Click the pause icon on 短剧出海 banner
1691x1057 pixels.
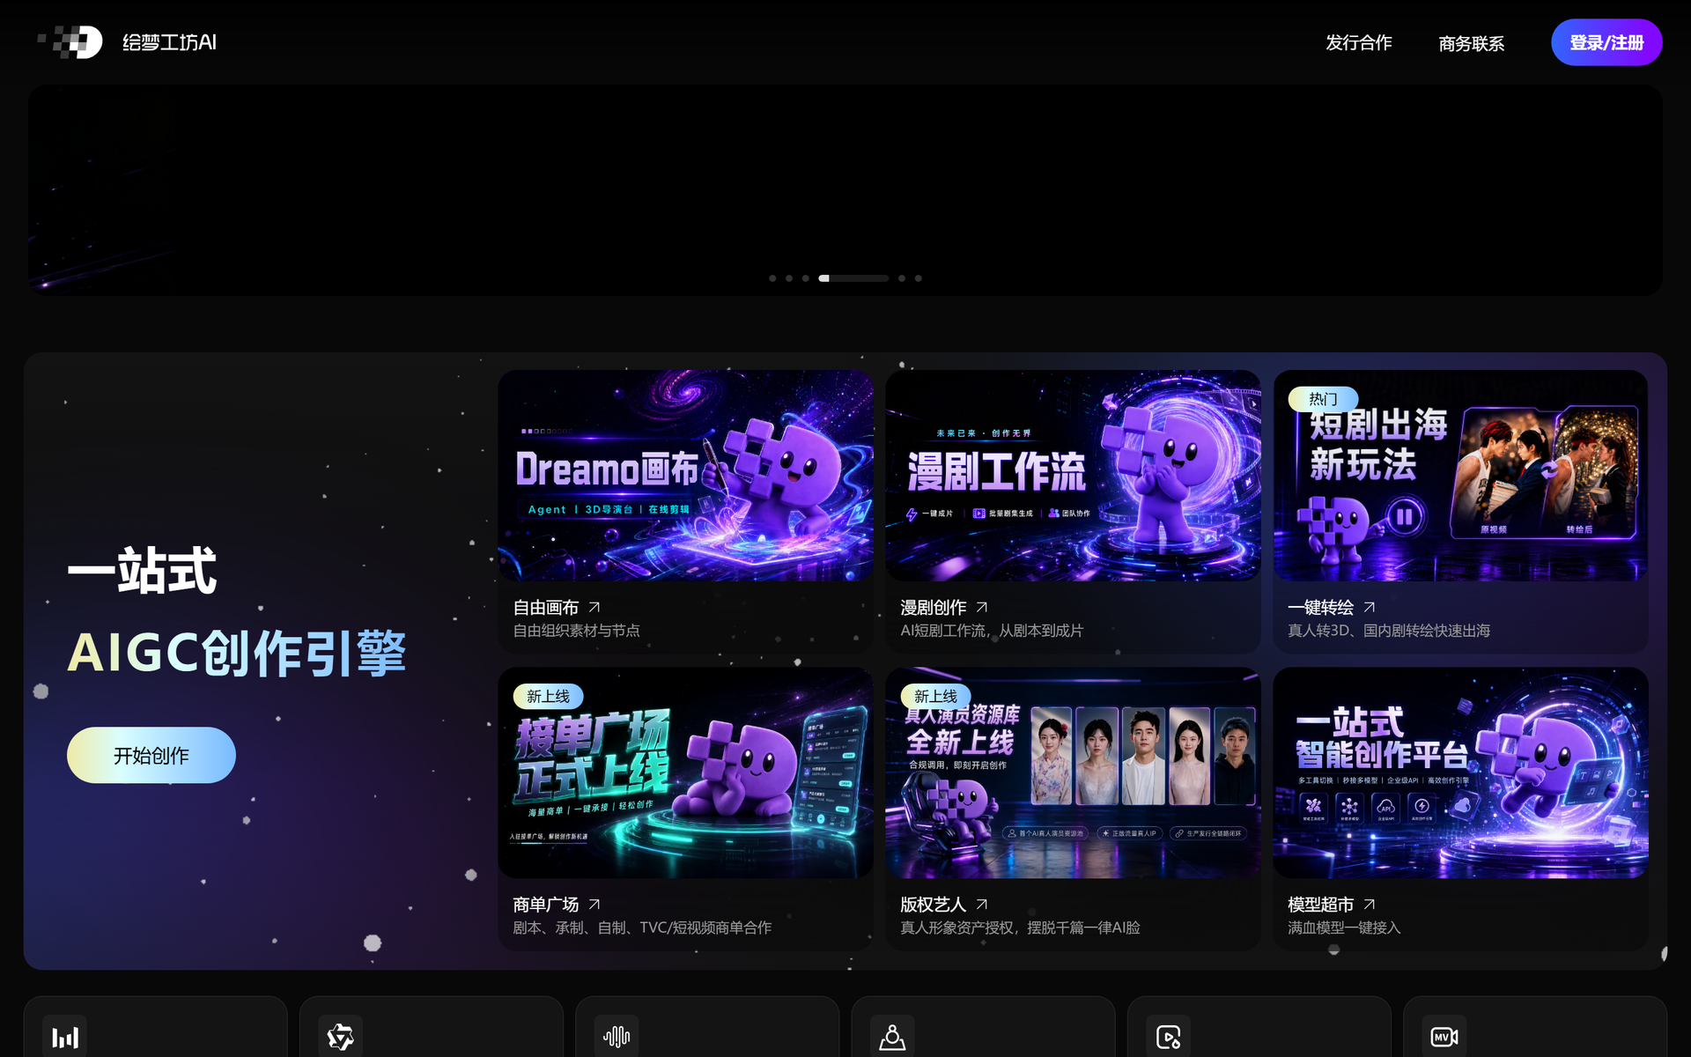tap(1406, 516)
